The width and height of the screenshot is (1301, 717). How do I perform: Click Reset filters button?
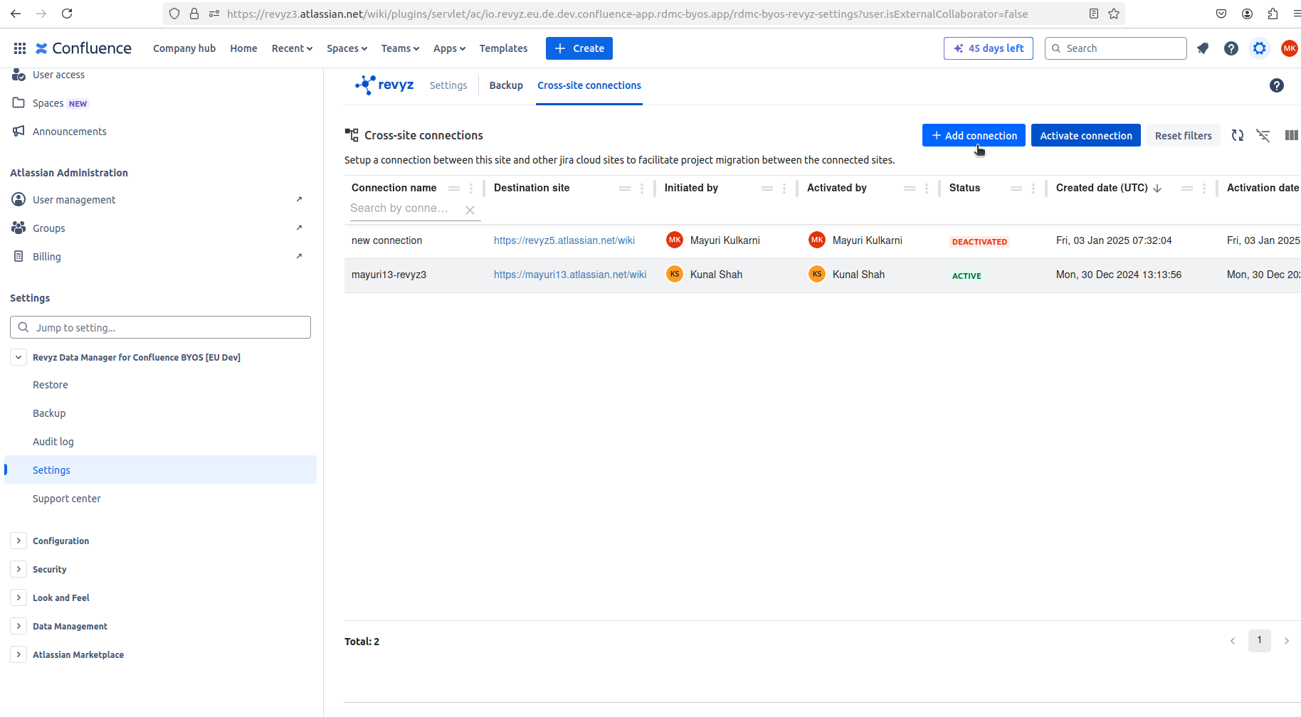[1183, 135]
